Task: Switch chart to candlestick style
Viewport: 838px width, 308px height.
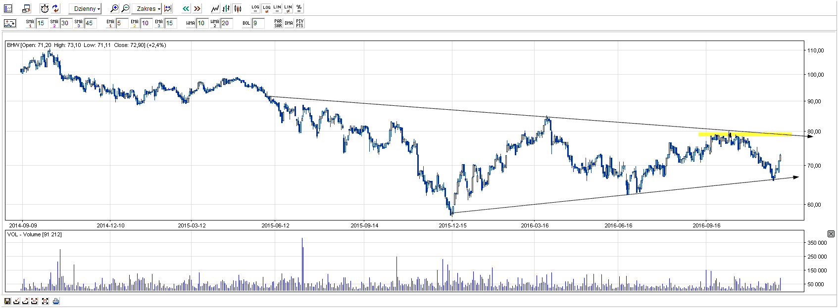Action: click(238, 8)
